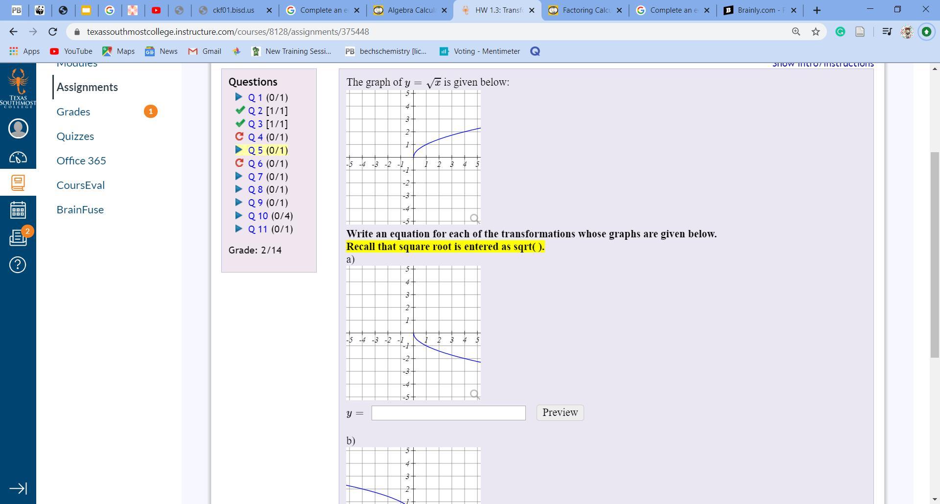Click the Grades badge showing 1
Viewport: 940px width, 504px height.
click(151, 112)
